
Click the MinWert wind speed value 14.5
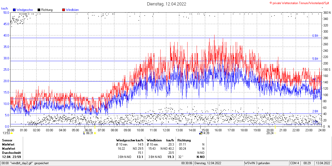click(x=141, y=145)
